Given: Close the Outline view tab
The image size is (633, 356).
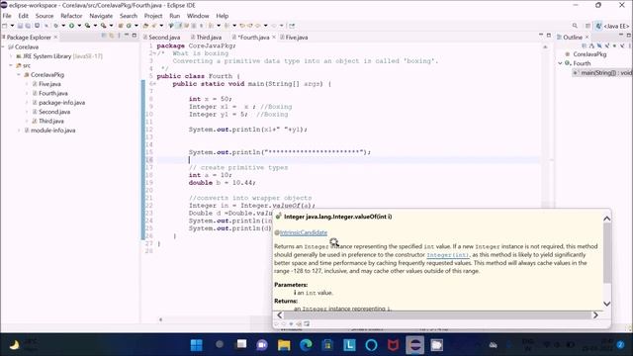Looking at the screenshot, I should (587, 38).
